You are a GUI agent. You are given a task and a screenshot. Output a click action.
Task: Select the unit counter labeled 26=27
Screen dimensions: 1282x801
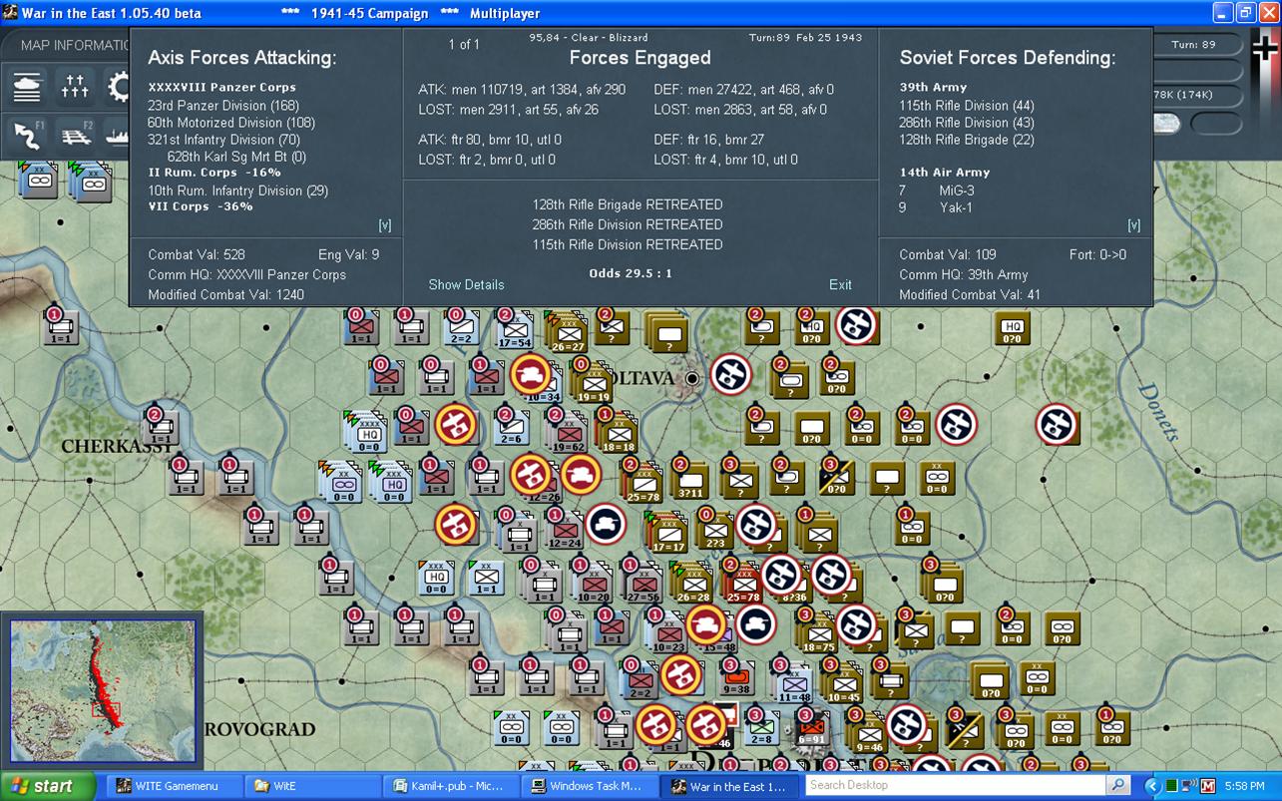566,332
